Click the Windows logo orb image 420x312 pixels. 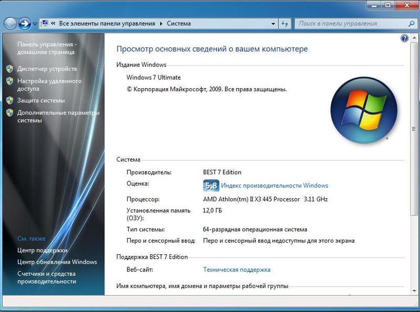point(364,110)
